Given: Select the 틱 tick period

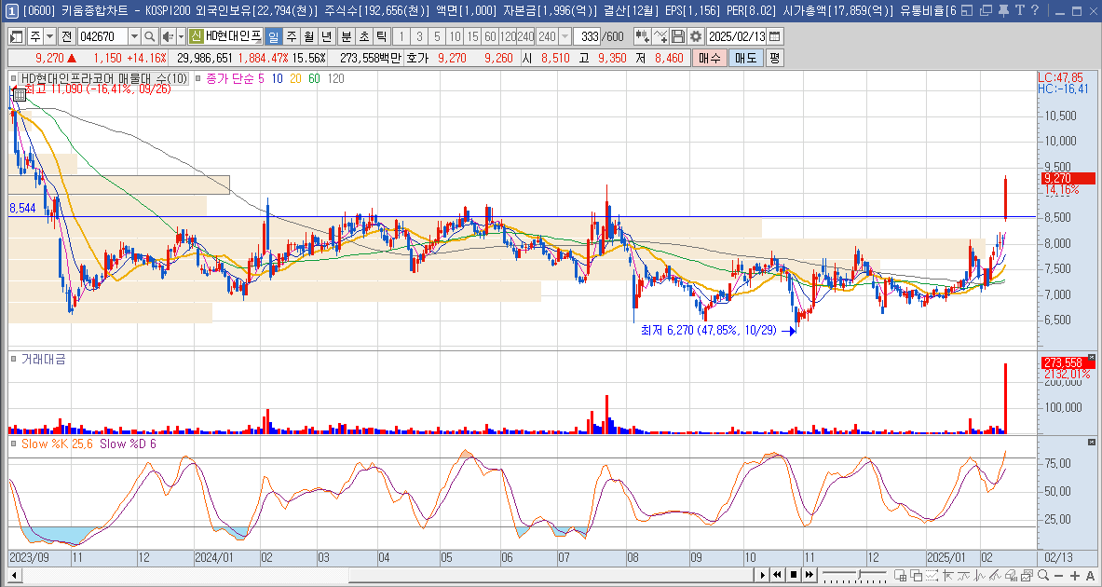Looking at the screenshot, I should (x=382, y=36).
